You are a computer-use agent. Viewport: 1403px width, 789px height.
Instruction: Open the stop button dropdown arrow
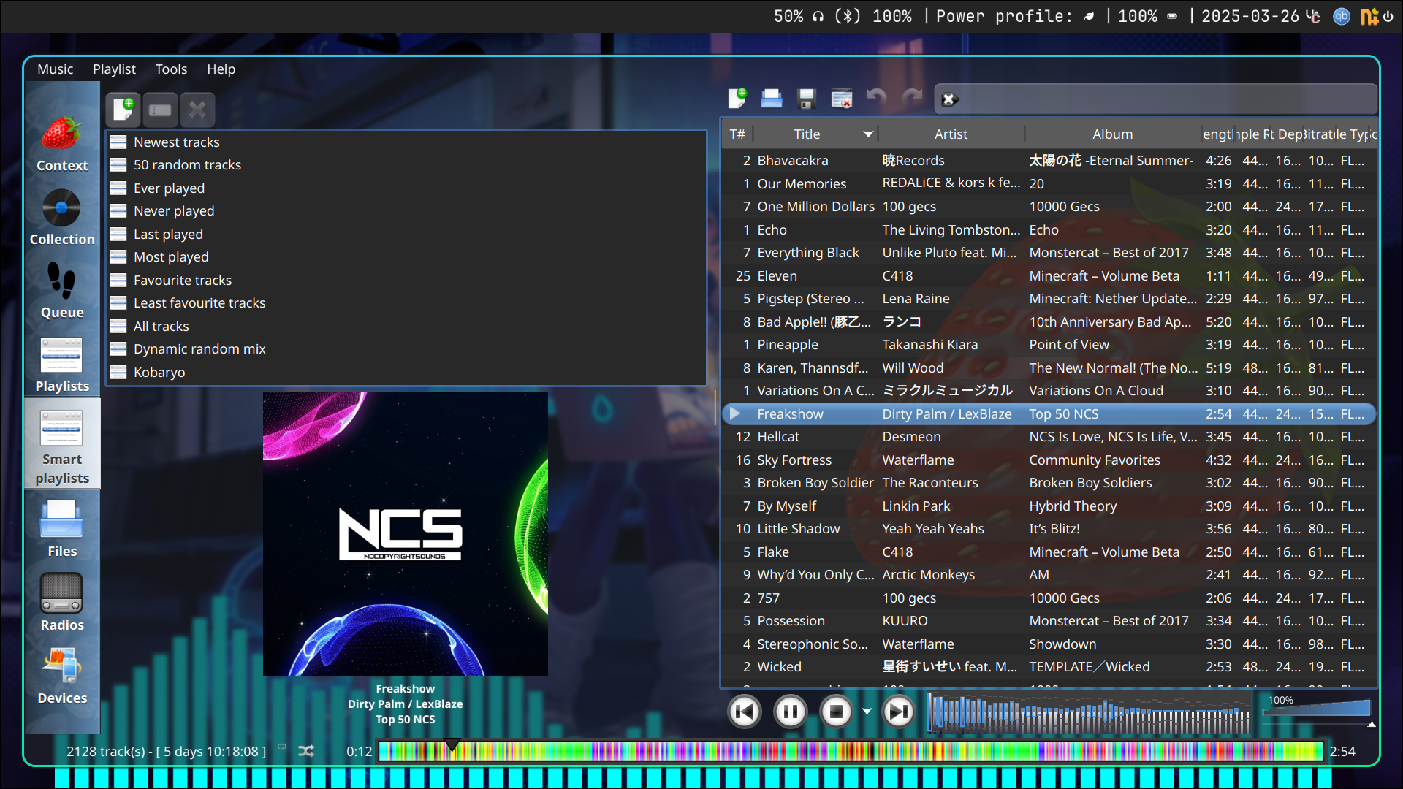(x=867, y=712)
